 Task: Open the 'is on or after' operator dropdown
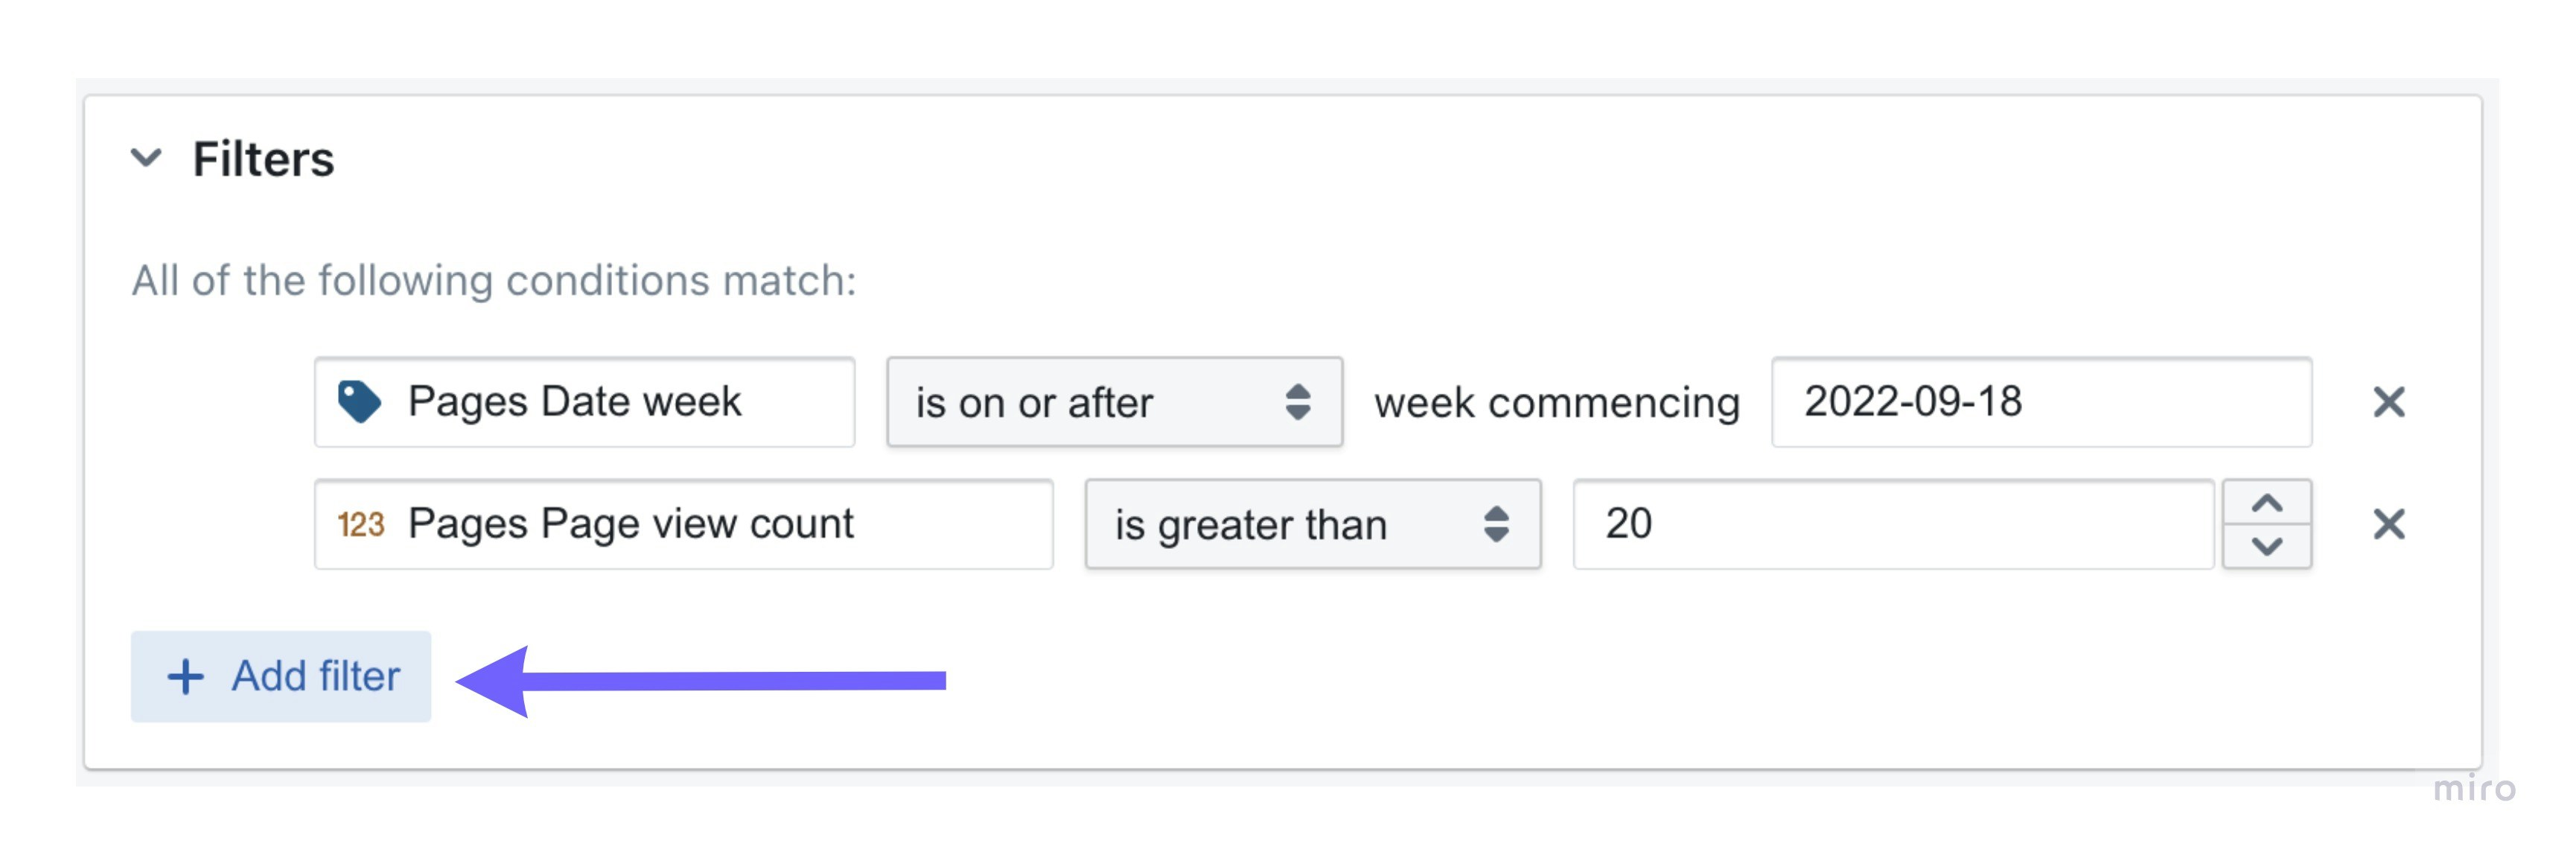[1112, 402]
